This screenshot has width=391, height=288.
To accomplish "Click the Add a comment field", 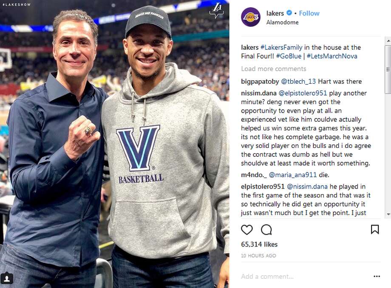I will (297, 277).
